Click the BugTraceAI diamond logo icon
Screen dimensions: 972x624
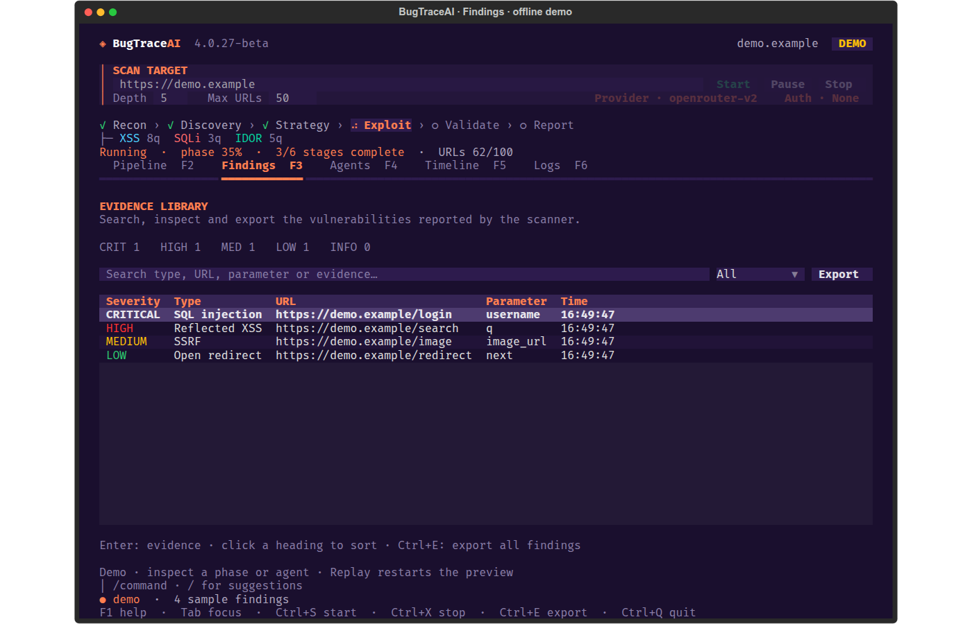(x=103, y=44)
